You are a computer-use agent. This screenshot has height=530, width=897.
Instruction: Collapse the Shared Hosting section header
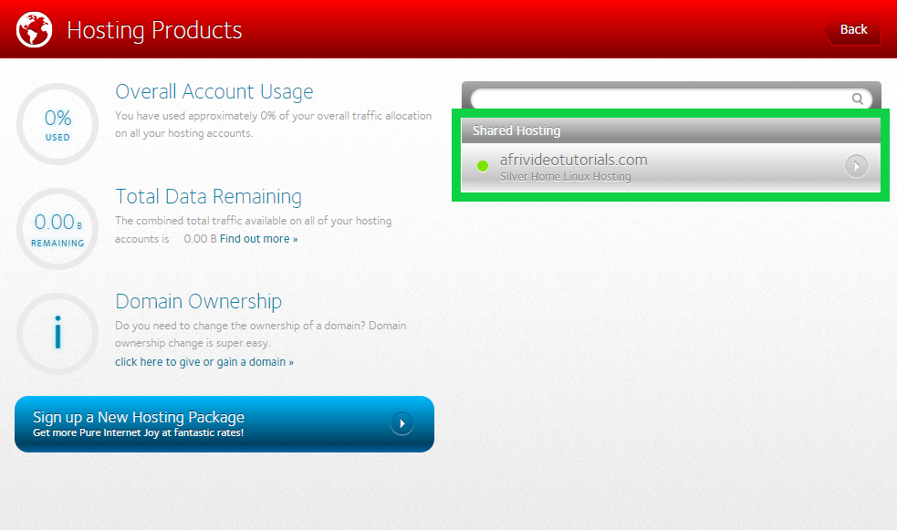point(671,130)
